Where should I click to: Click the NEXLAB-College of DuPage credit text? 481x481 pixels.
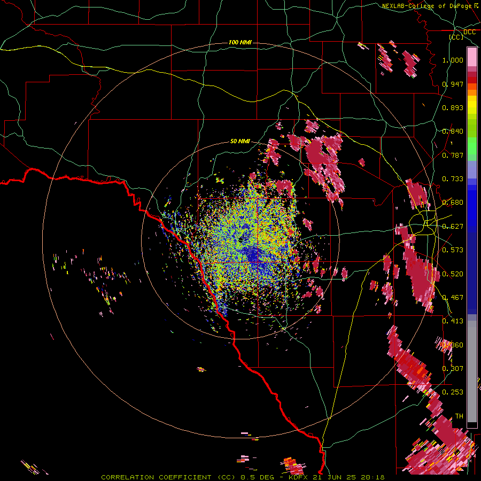click(430, 6)
